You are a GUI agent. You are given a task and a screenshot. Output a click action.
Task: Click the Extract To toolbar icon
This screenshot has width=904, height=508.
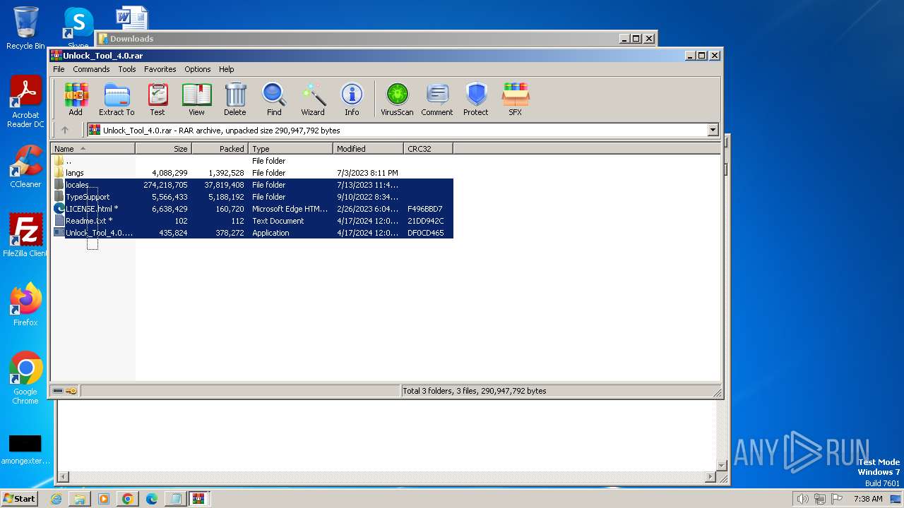coord(117,99)
